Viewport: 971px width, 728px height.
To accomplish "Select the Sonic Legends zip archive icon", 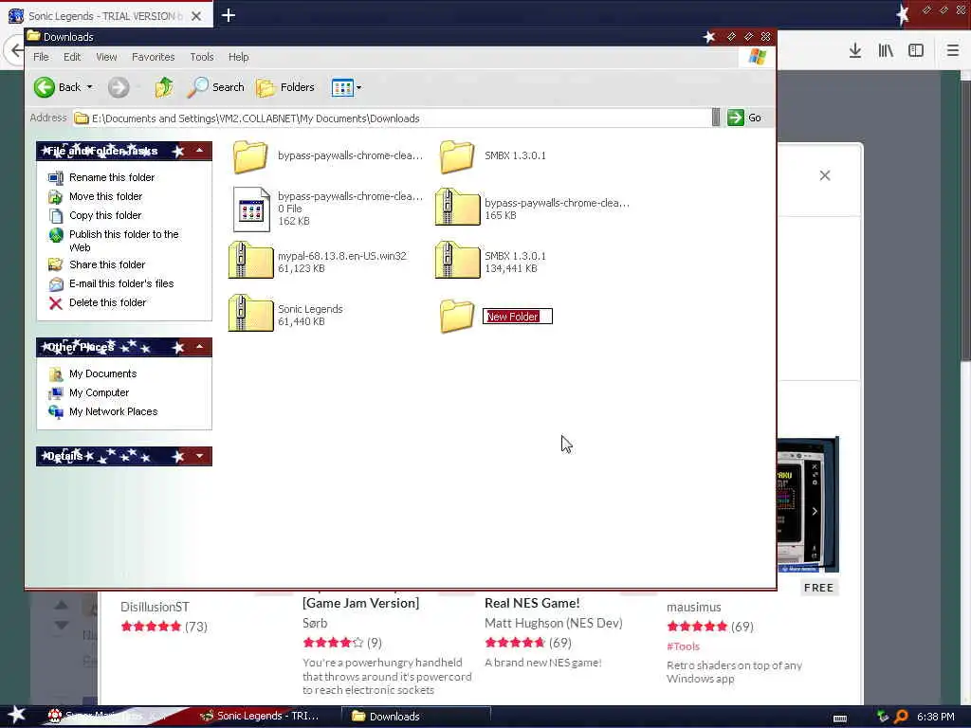I will 250,314.
